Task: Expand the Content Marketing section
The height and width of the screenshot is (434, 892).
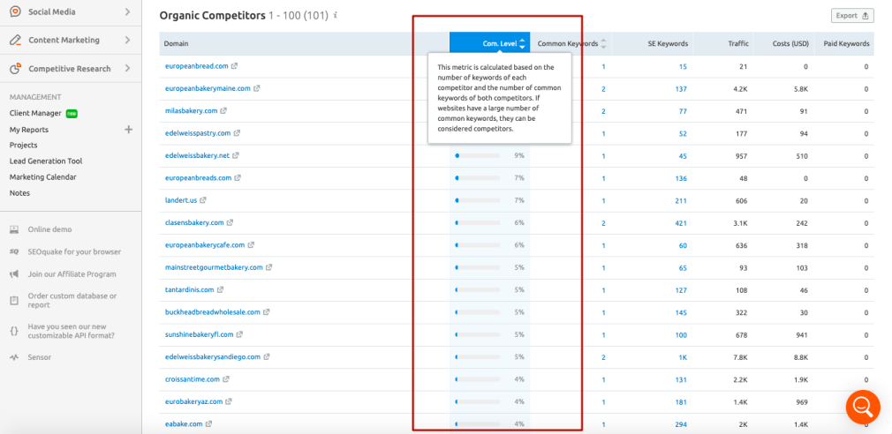Action: 127,40
